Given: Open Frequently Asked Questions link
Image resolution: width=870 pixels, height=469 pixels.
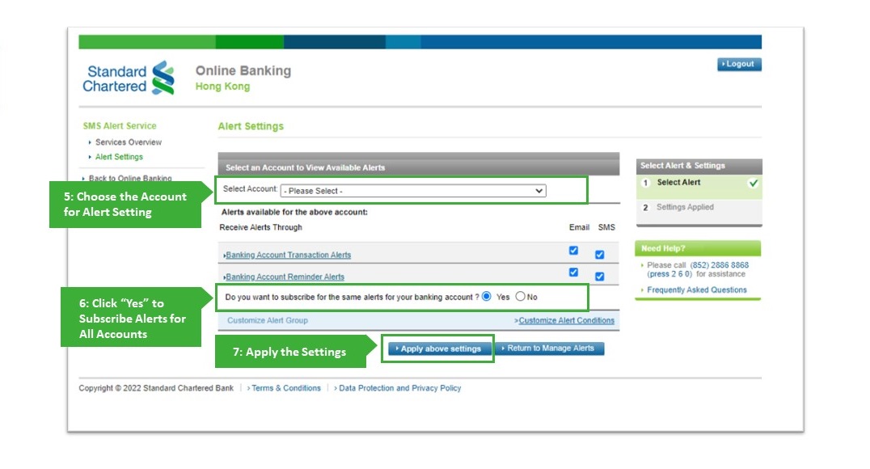Looking at the screenshot, I should [x=696, y=290].
